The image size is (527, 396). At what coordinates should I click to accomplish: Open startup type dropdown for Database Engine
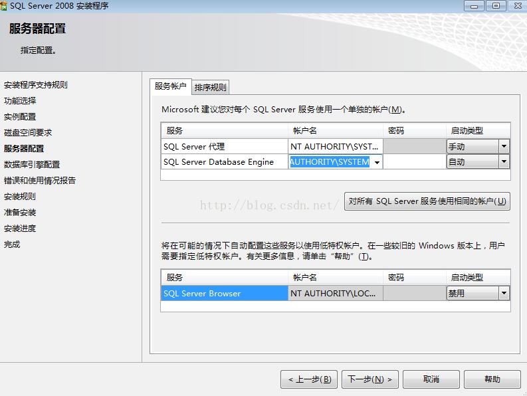pyautogui.click(x=504, y=162)
